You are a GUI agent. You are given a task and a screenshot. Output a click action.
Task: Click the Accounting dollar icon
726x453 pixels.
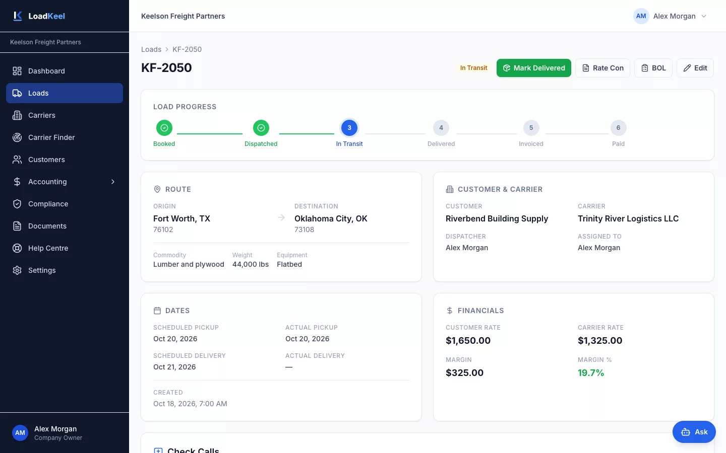pos(17,182)
